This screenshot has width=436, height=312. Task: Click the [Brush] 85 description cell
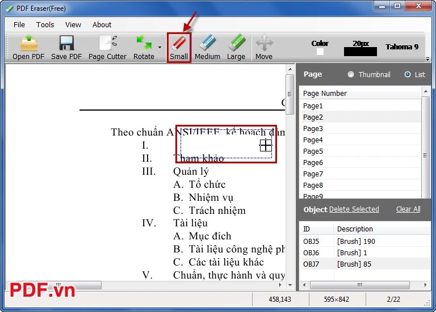coord(354,264)
